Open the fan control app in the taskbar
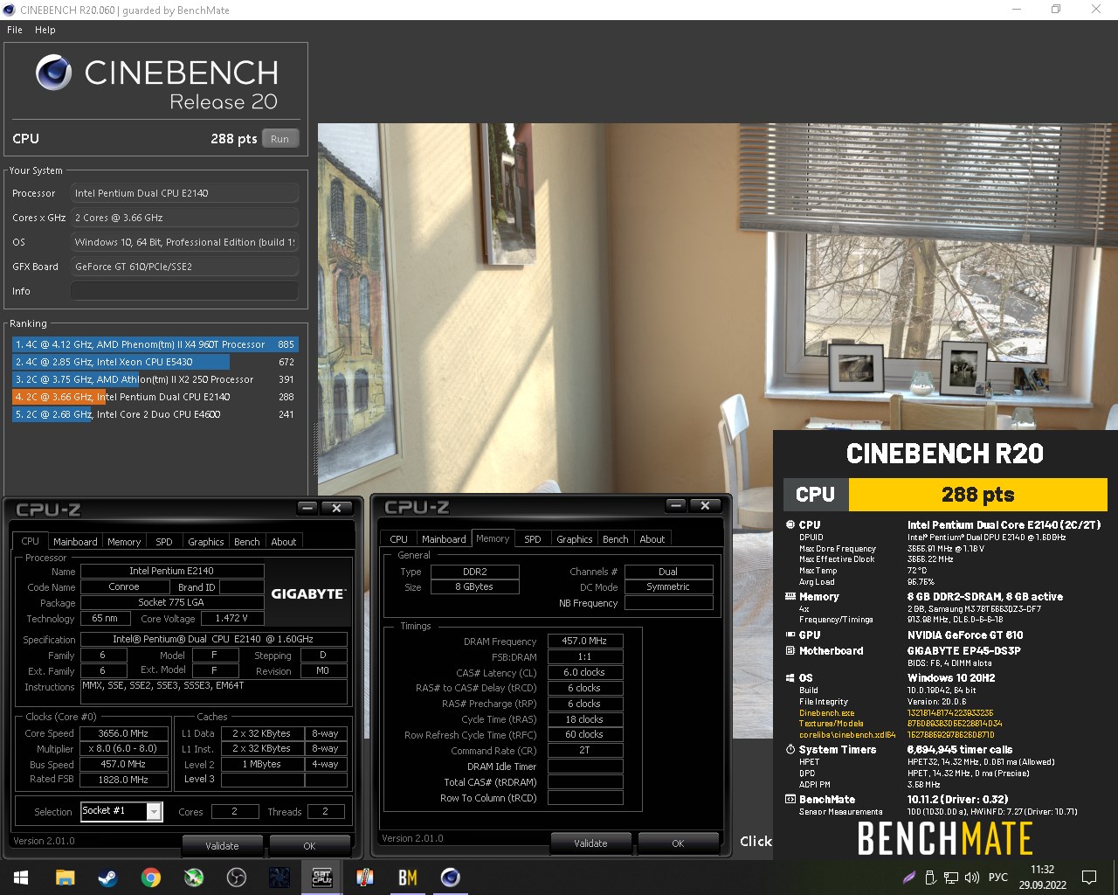 [x=279, y=878]
